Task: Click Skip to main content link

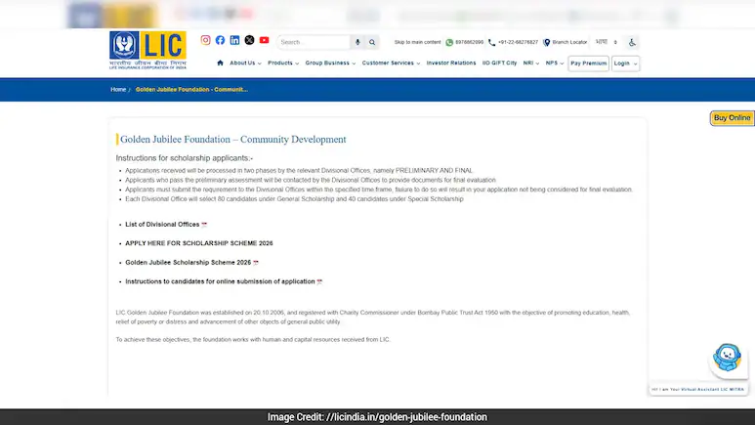Action: click(x=417, y=42)
